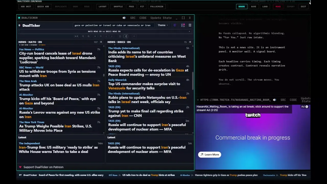
Task: Click the keyword search field with gaza query
Action: tap(114, 25)
